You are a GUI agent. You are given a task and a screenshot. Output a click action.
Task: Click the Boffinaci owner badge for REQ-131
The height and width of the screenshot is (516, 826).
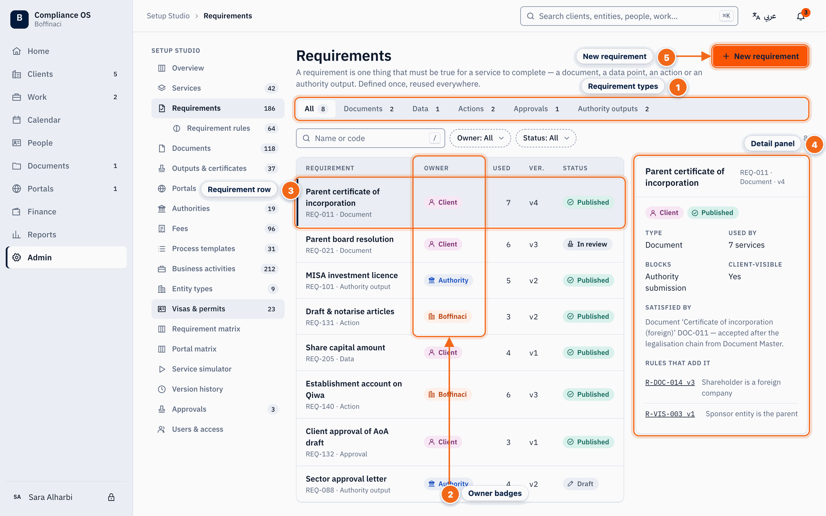(x=448, y=316)
